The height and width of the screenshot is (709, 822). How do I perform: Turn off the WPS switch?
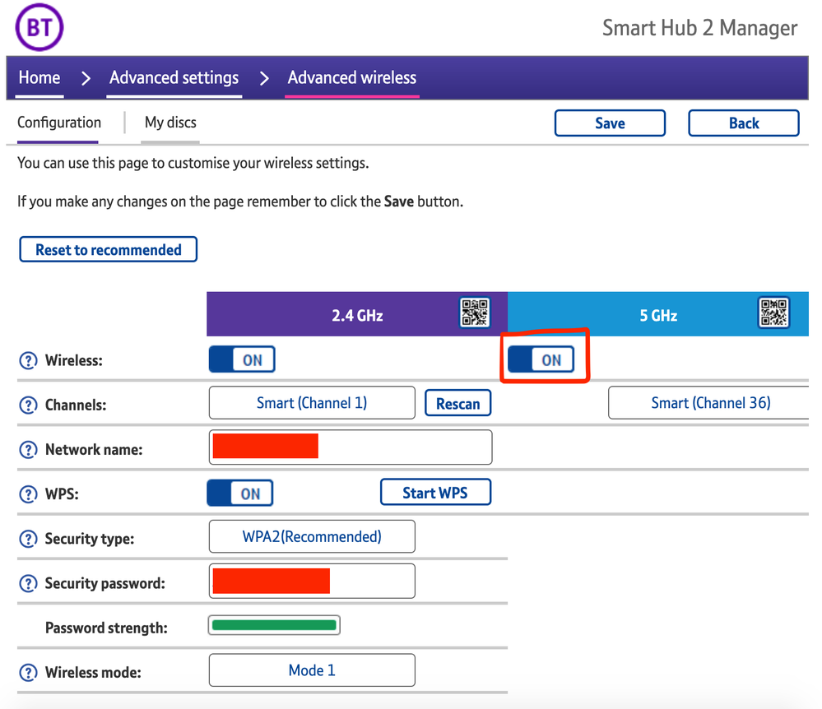point(240,494)
